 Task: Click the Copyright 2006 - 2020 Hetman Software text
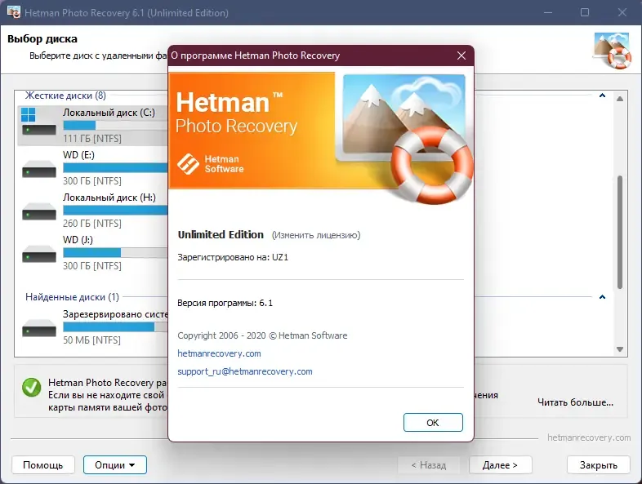click(262, 335)
